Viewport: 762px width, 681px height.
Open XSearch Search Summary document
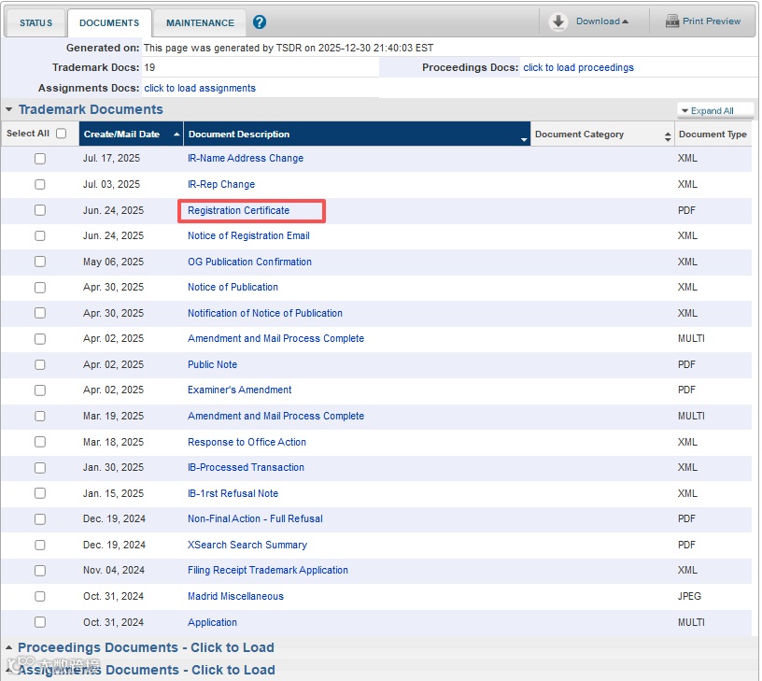coord(247,545)
